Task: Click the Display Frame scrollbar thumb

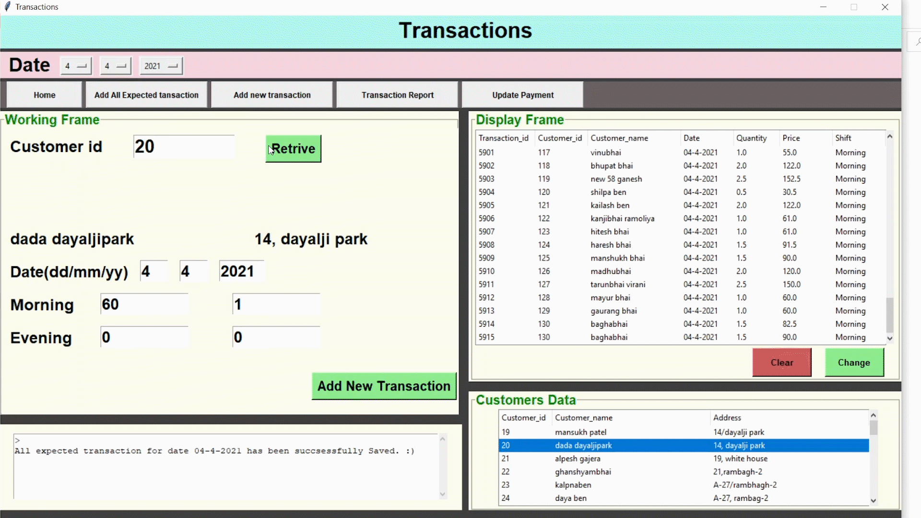Action: [x=890, y=315]
